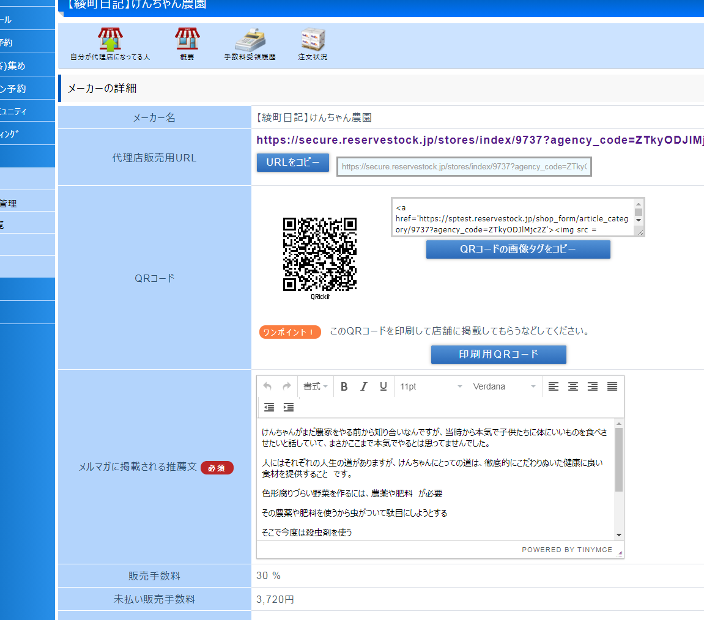The image size is (704, 620).
Task: Click the QR tag textarea scroll-up arrow
Action: (x=639, y=204)
